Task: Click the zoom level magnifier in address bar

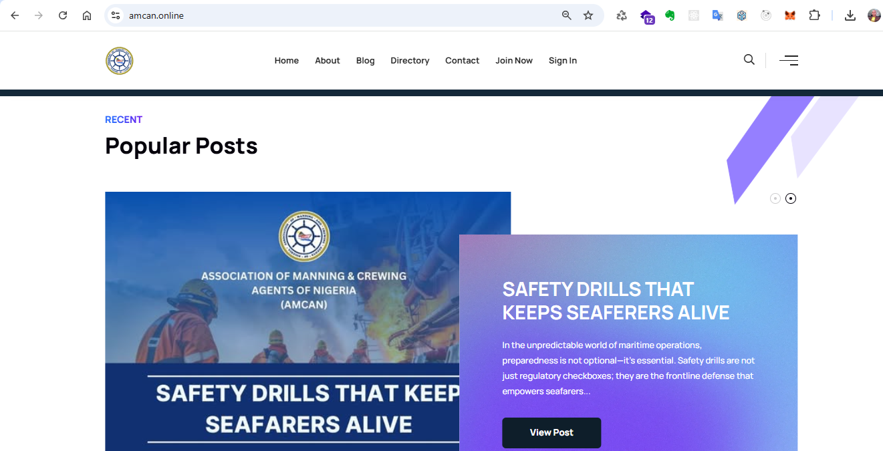Action: [567, 15]
